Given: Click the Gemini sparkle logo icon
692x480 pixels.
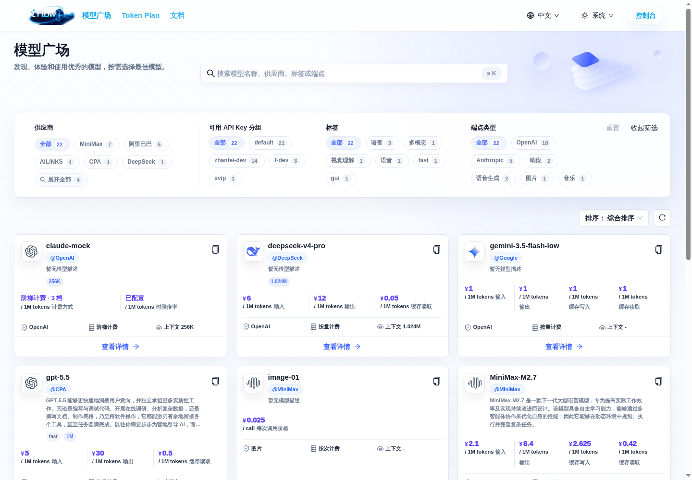Looking at the screenshot, I should pyautogui.click(x=475, y=252).
